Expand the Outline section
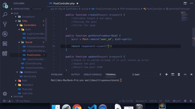Image resolution: width=195 pixels, height=109 pixels. point(18,97)
